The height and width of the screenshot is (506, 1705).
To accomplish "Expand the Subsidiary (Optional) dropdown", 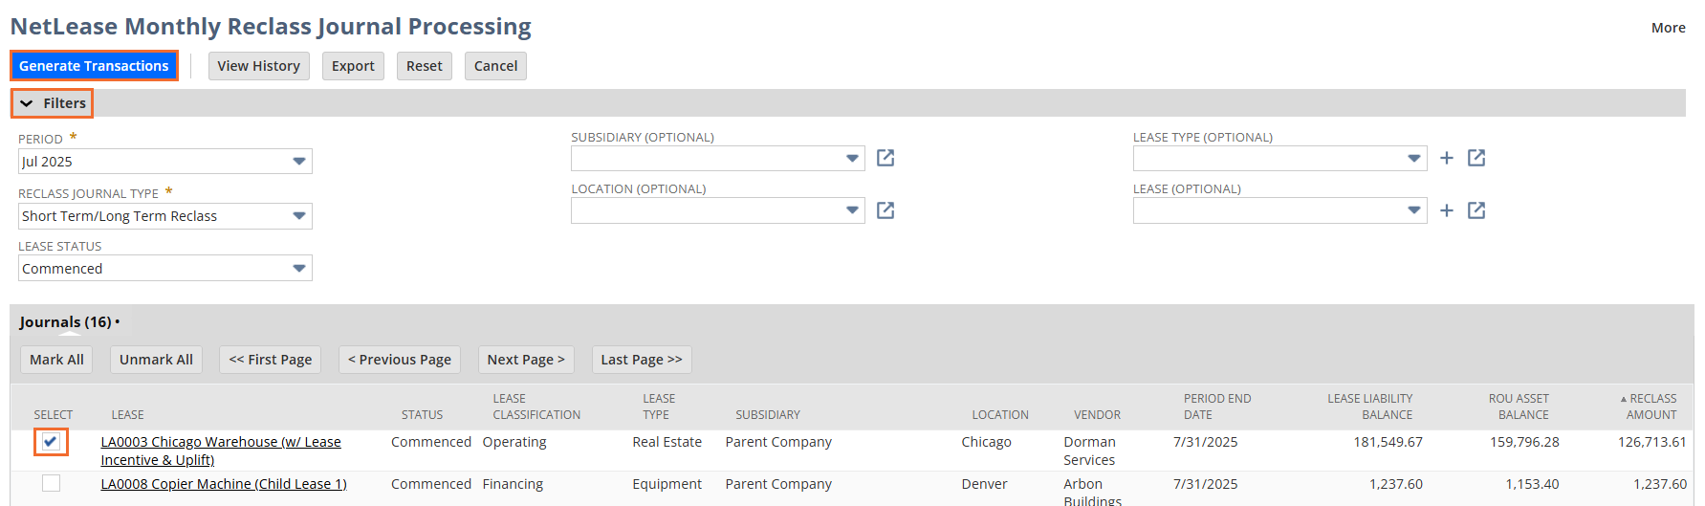I will (x=718, y=158).
